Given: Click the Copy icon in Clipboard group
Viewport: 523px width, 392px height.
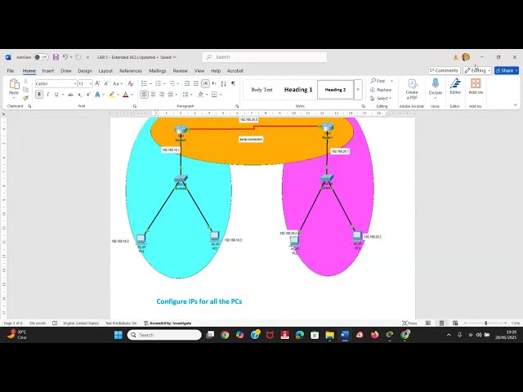Looking at the screenshot, I should (x=25, y=90).
